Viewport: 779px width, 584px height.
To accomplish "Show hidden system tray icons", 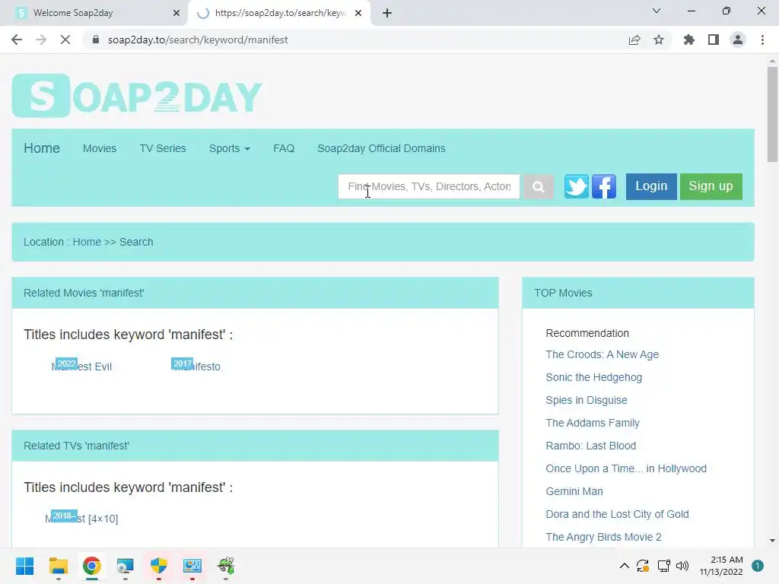I will coord(625,566).
